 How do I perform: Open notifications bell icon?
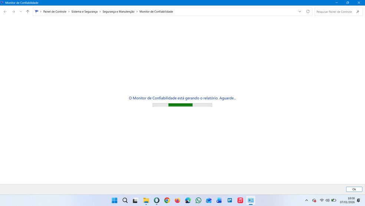click(358, 200)
